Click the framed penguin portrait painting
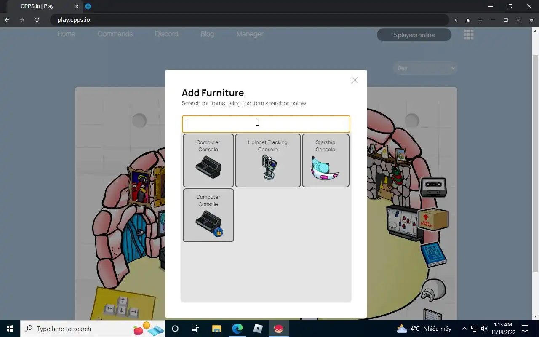539x337 pixels. click(x=139, y=186)
